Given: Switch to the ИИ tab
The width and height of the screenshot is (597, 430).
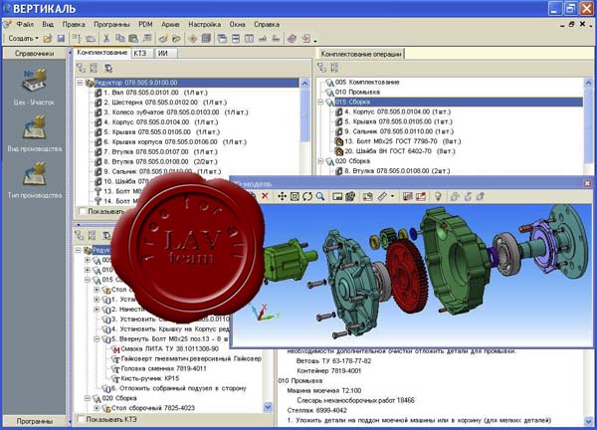Looking at the screenshot, I should coord(163,54).
